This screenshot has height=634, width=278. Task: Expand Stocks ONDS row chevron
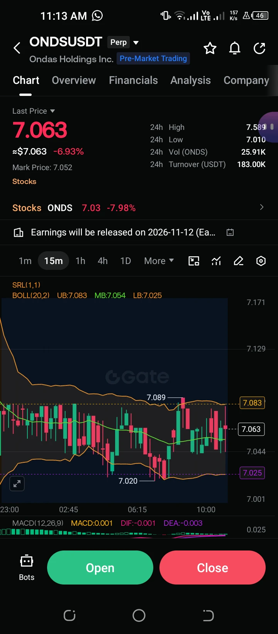[262, 207]
